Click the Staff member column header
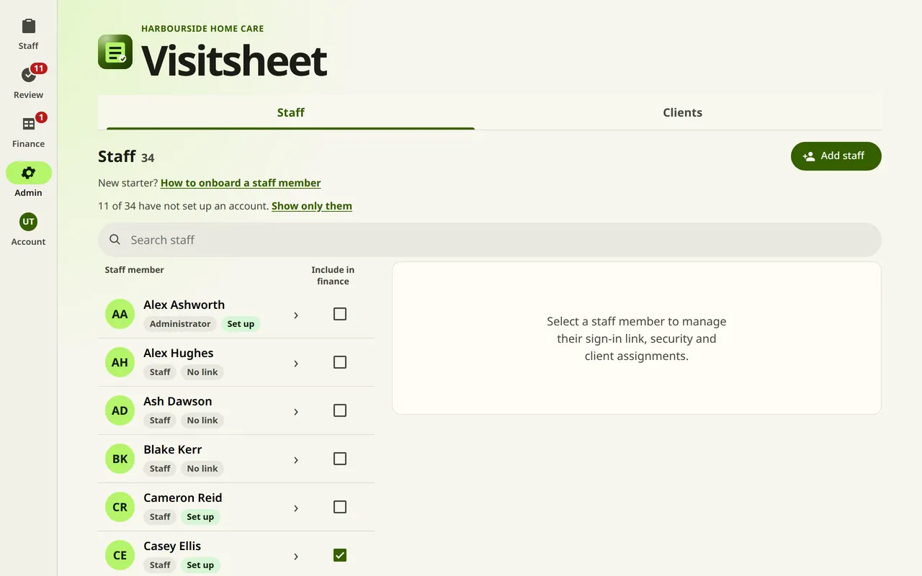 click(x=135, y=270)
